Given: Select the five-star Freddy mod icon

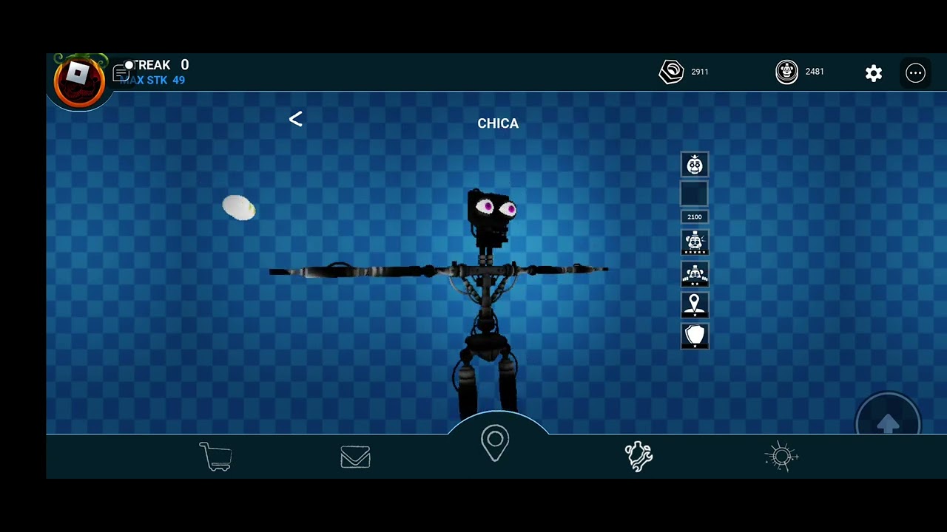Looking at the screenshot, I should coord(694,242).
